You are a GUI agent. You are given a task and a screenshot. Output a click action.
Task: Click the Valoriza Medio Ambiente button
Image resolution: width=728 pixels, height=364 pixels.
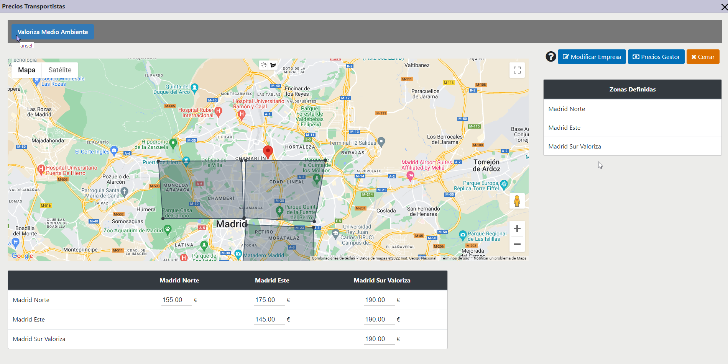[x=53, y=32]
